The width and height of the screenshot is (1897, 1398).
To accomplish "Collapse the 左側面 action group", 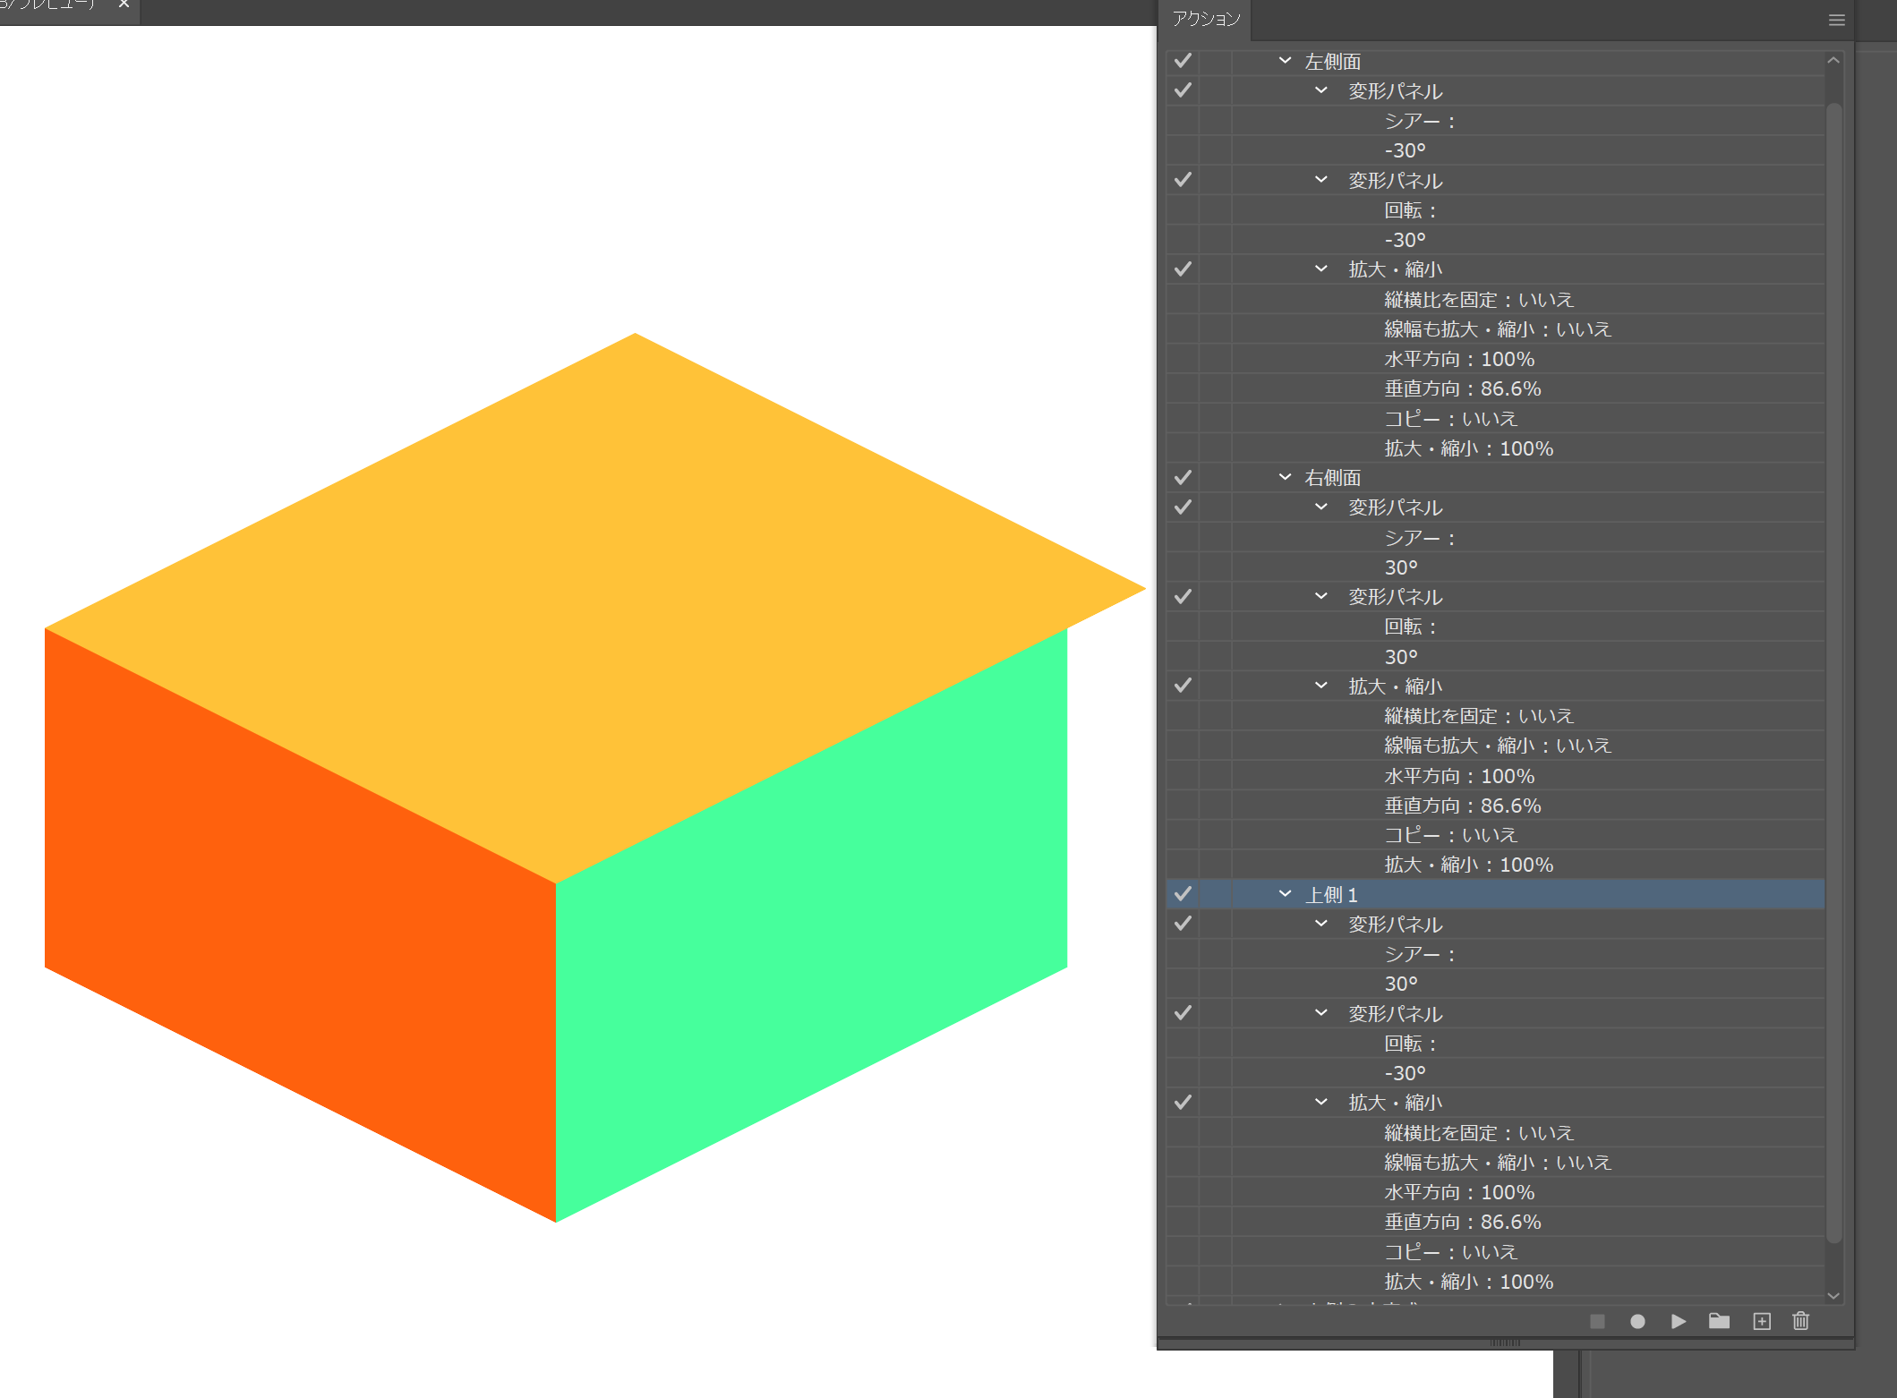I will [1286, 61].
